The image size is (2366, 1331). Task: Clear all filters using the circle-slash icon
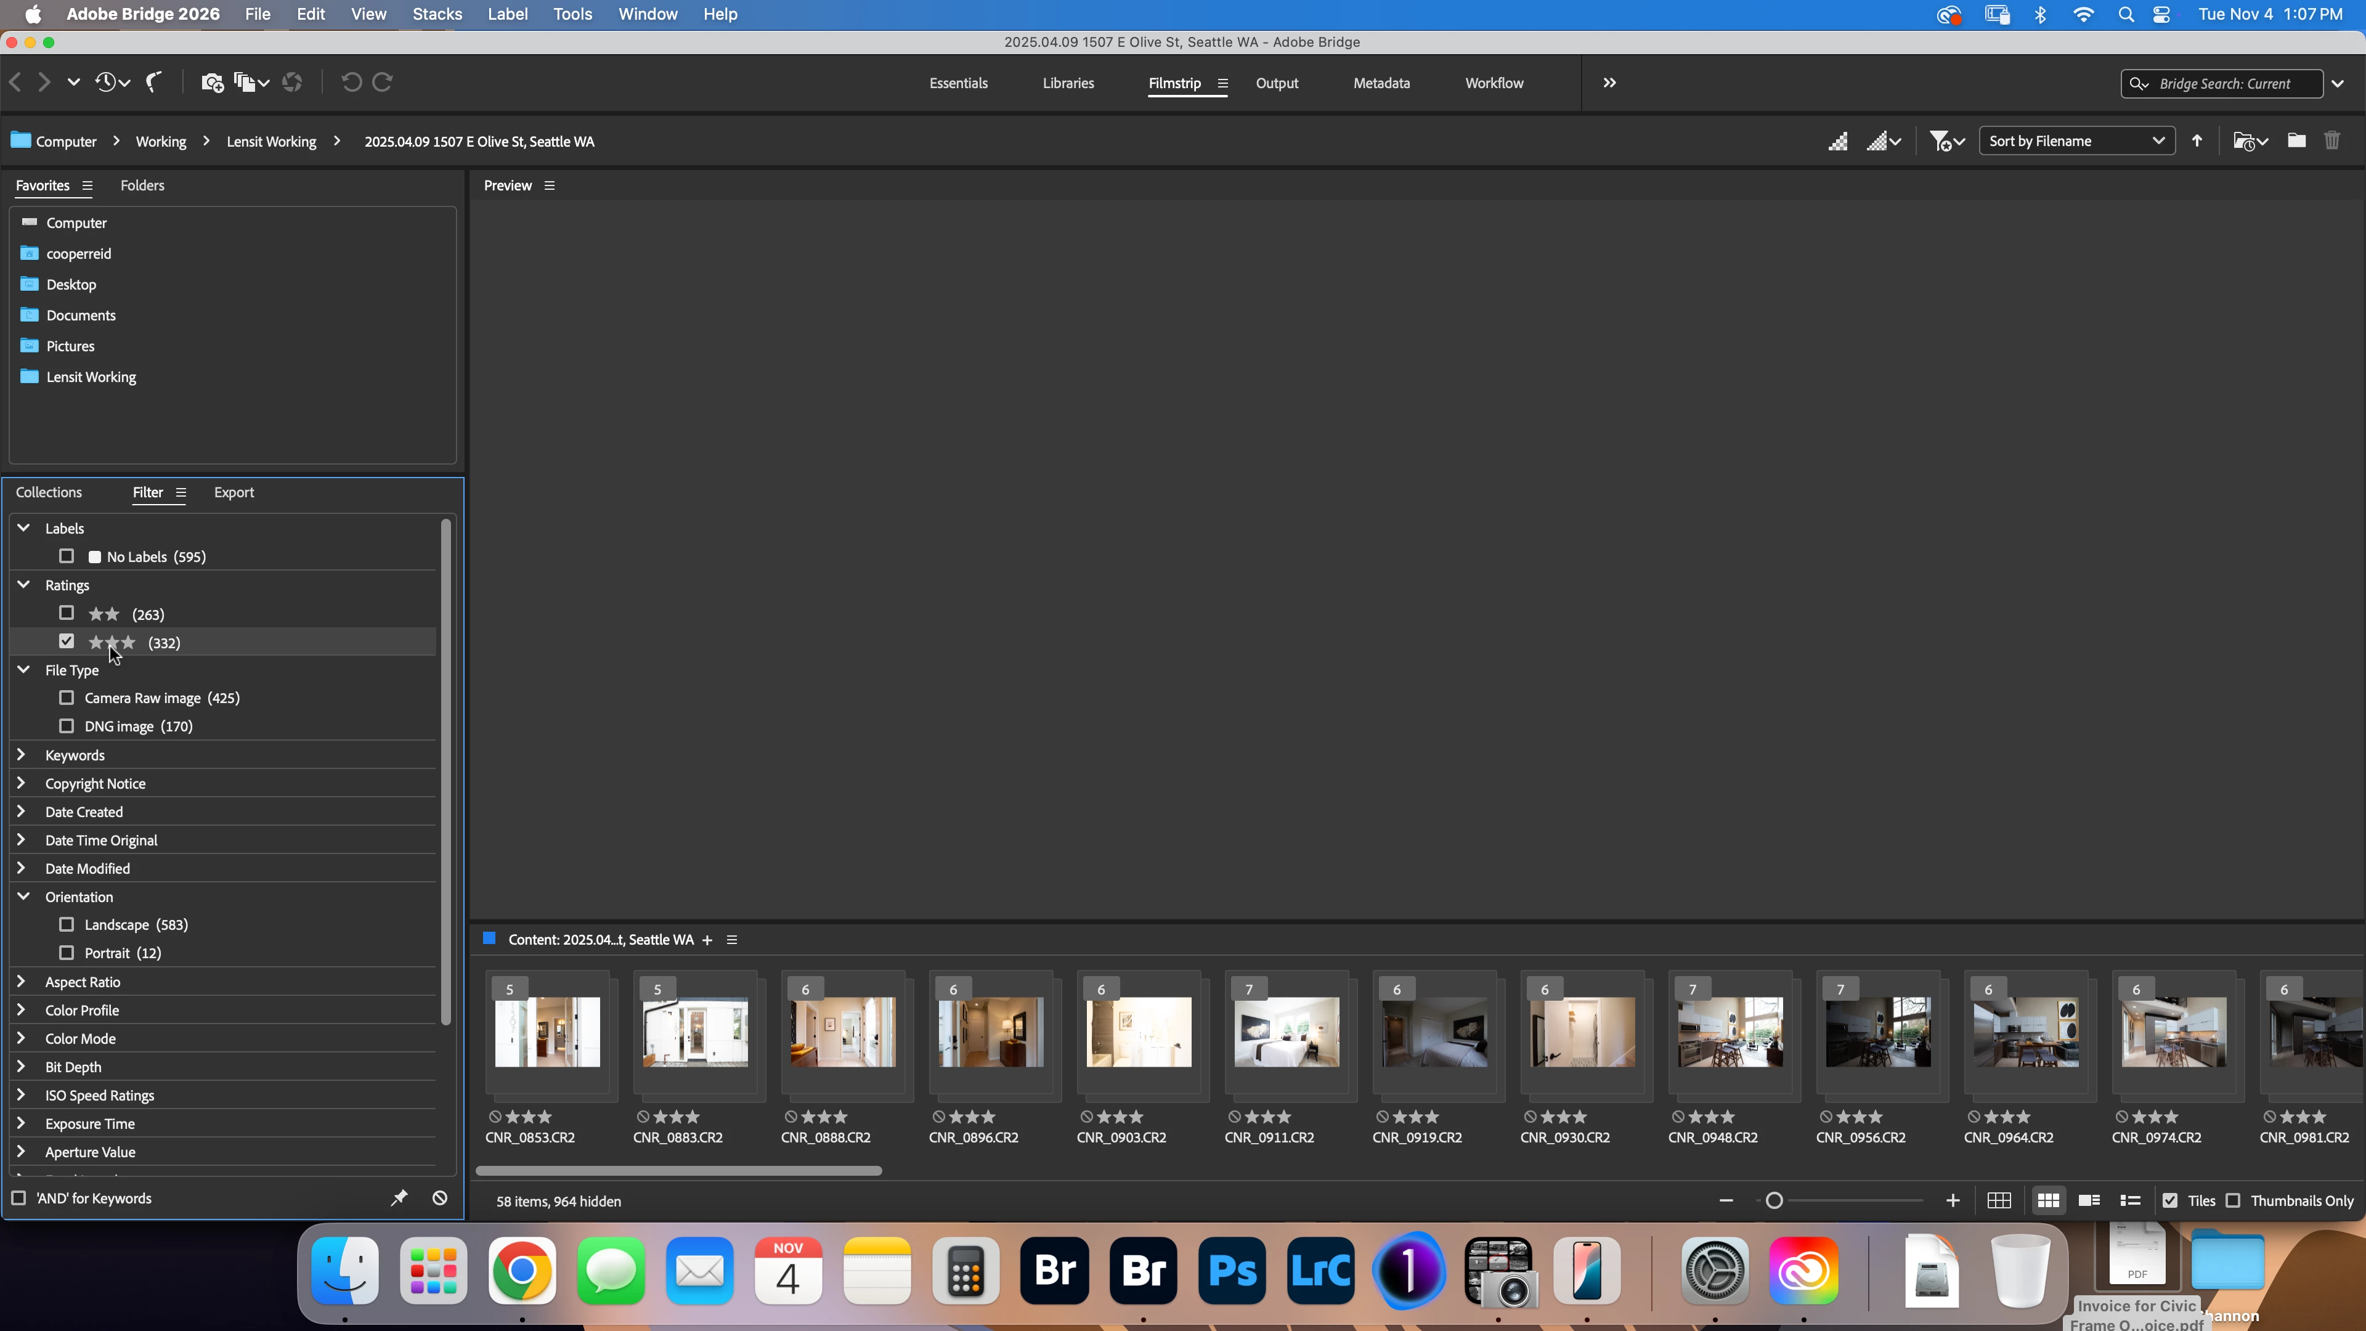tap(440, 1198)
